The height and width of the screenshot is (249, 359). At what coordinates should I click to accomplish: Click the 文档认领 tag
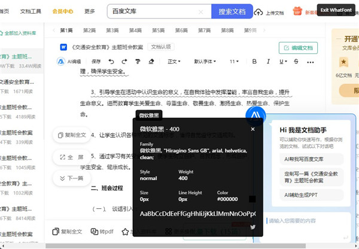(161, 47)
